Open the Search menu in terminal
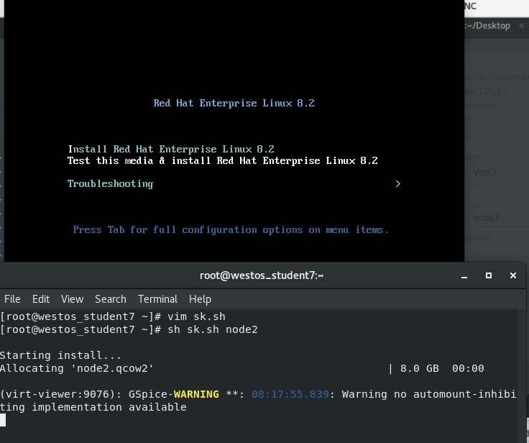This screenshot has height=443, width=529. coord(110,299)
